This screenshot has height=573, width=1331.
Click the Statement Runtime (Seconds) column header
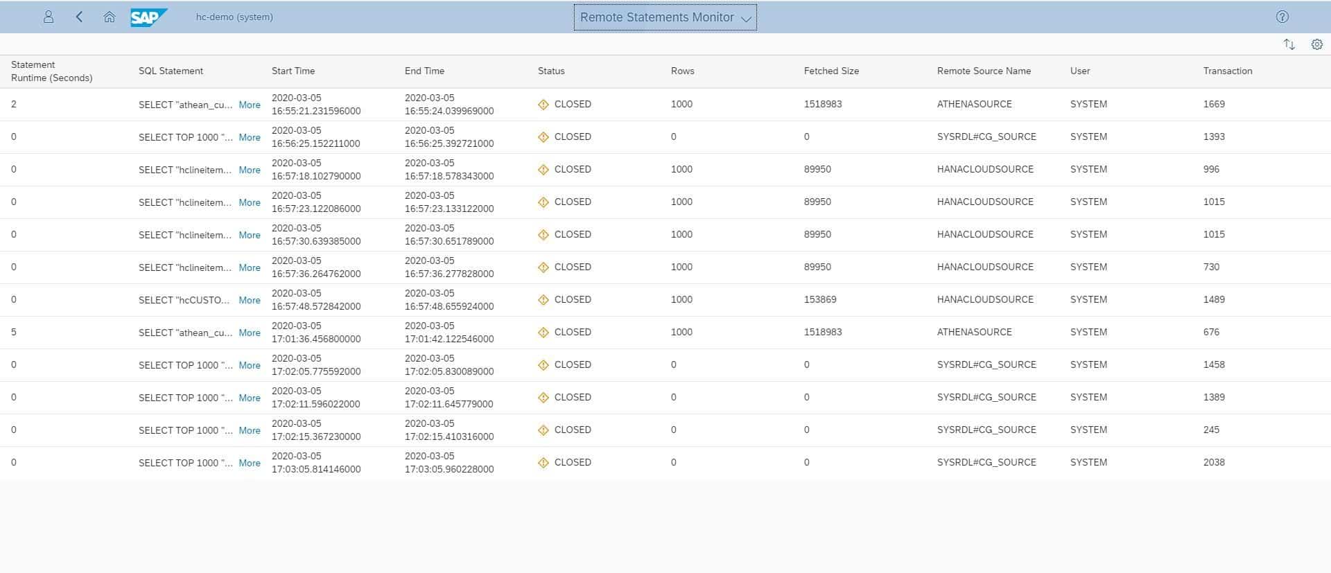click(52, 71)
